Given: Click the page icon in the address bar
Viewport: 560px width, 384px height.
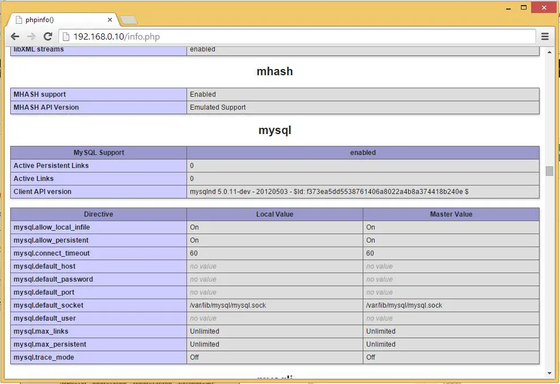Looking at the screenshot, I should tap(66, 36).
